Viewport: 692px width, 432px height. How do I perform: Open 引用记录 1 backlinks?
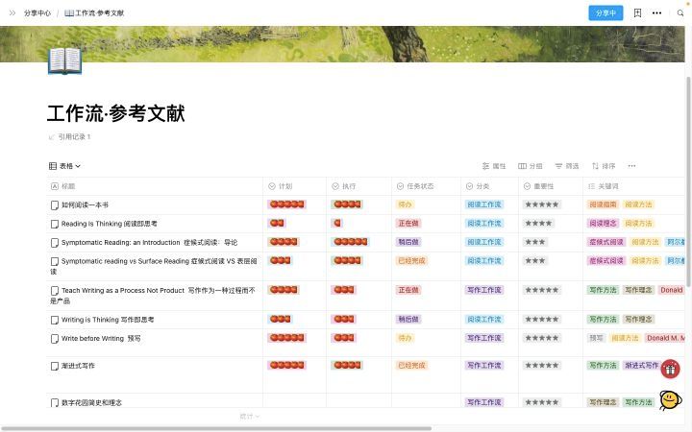coord(70,137)
